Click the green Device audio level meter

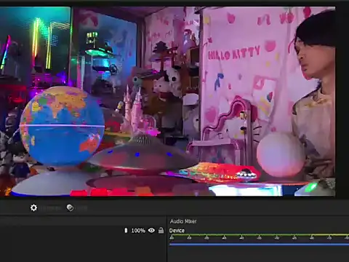pyautogui.click(x=259, y=234)
